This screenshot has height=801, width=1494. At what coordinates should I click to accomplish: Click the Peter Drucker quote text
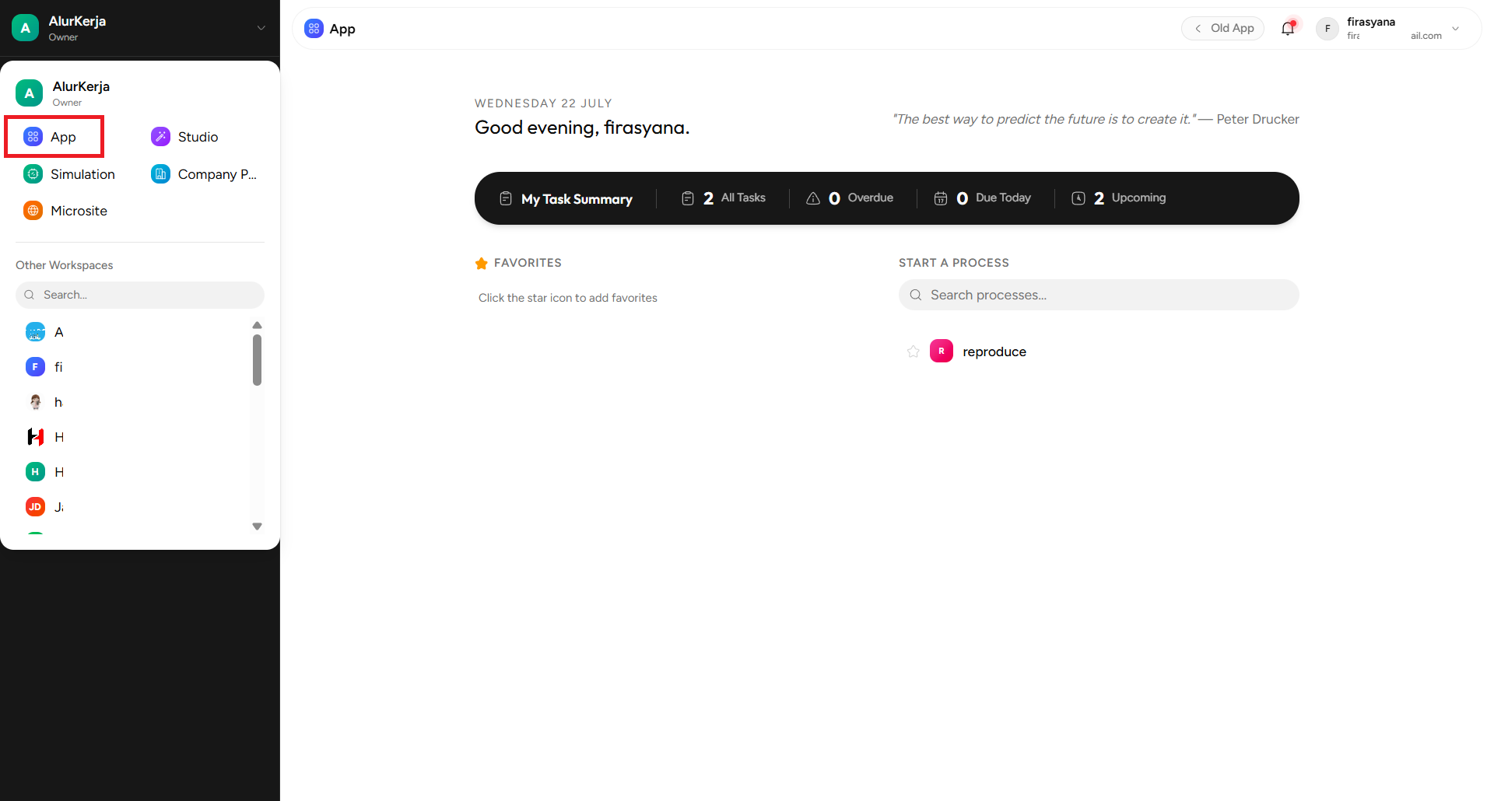pyautogui.click(x=1096, y=119)
